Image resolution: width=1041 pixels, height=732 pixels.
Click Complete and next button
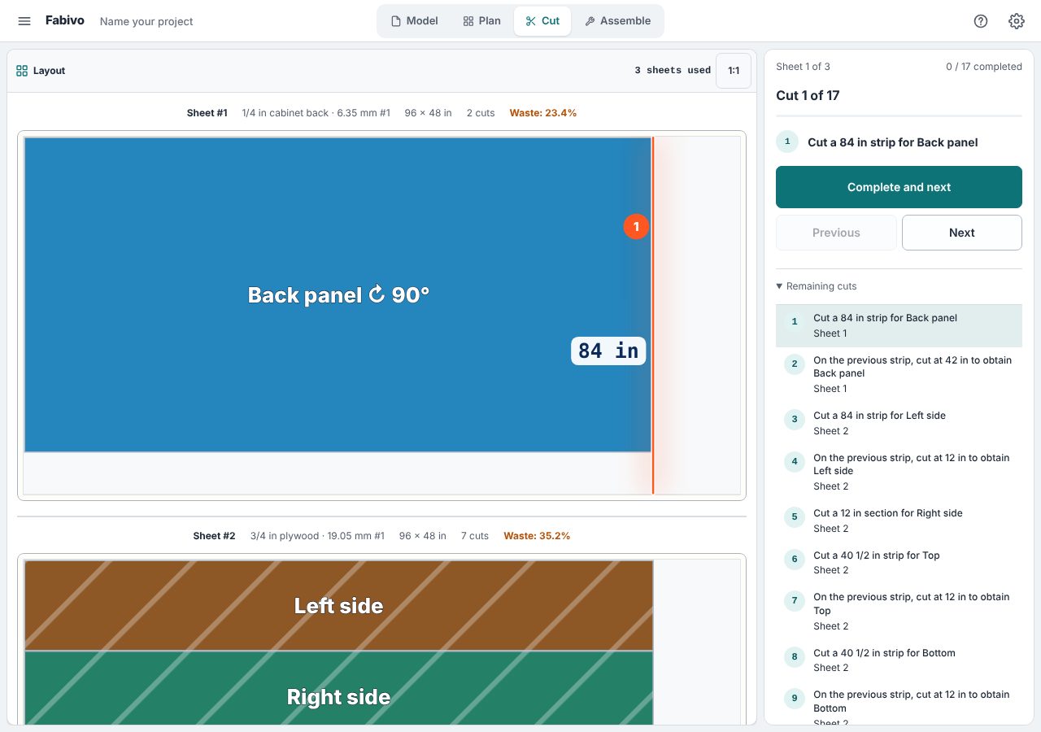[899, 187]
